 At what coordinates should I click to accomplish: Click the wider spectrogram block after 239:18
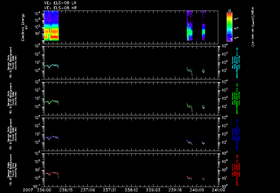(190, 26)
